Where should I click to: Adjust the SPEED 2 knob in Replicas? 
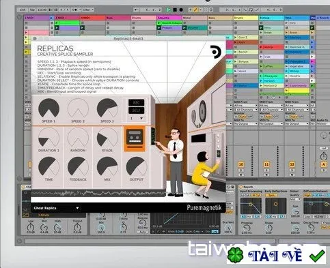[x=78, y=108]
